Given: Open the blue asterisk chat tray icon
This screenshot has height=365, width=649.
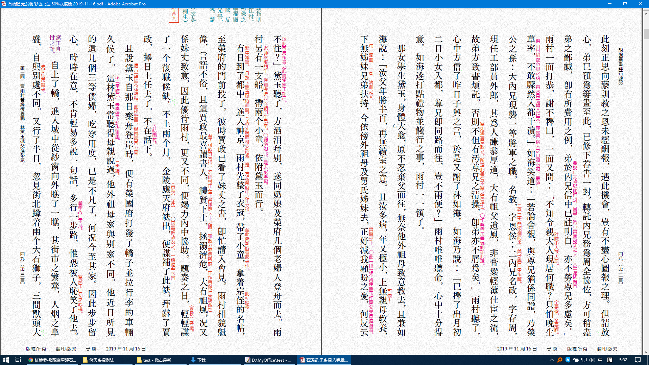Looking at the screenshot, I should (568, 360).
